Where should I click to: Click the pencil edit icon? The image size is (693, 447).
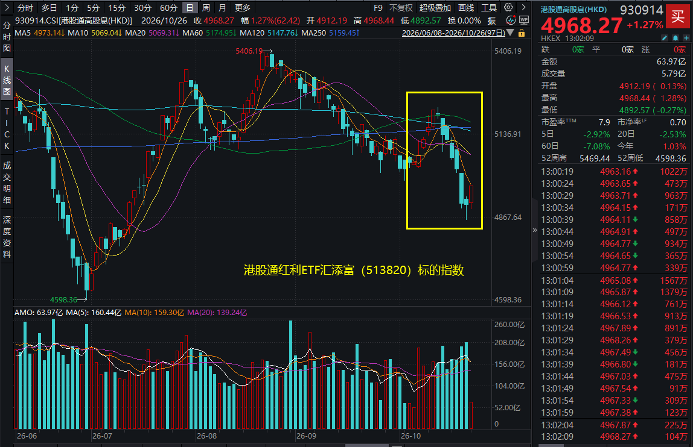tap(665, 39)
